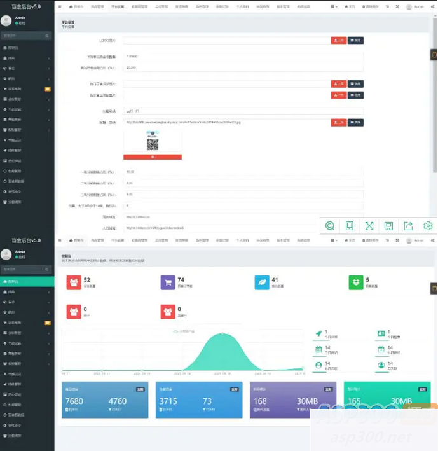Open settings via the floating toolbar gear icon
438x451 pixels.
tap(428, 226)
